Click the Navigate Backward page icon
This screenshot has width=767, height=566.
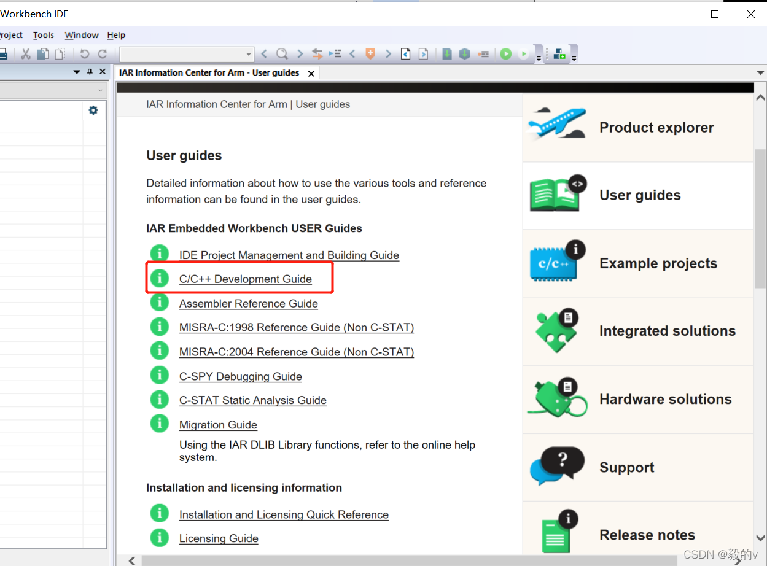click(x=405, y=54)
